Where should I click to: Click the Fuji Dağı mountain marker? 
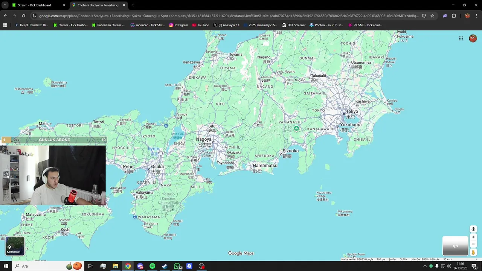(296, 128)
